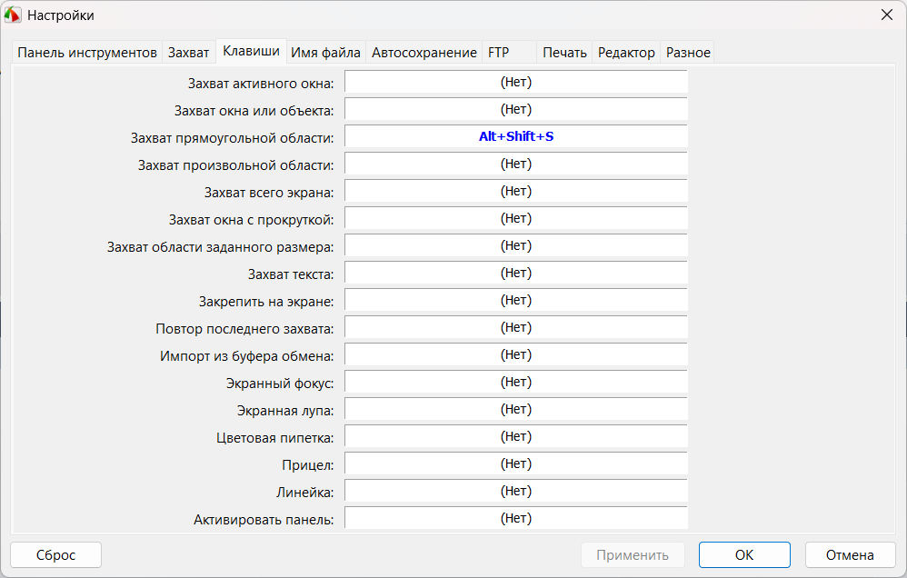
Task: Select the Линейка hotkey field
Action: [516, 491]
